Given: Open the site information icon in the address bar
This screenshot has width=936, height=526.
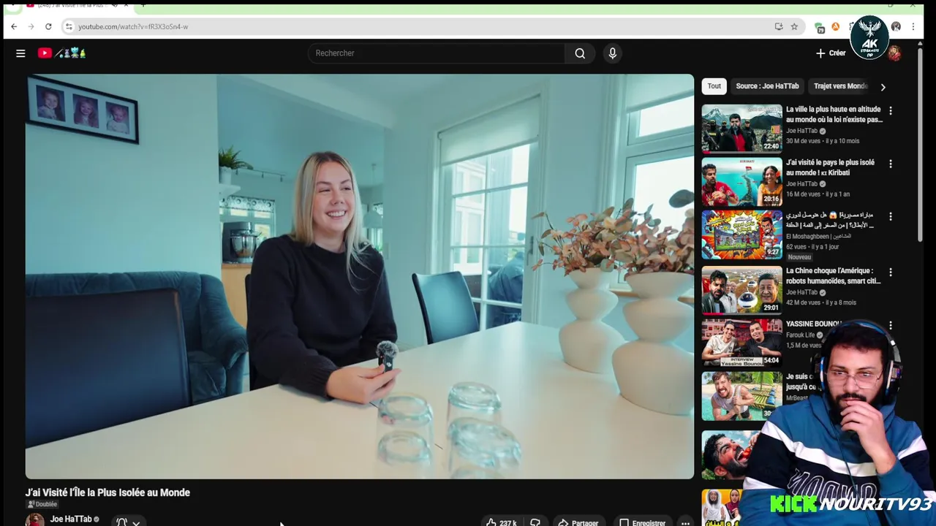Looking at the screenshot, I should click(x=69, y=26).
